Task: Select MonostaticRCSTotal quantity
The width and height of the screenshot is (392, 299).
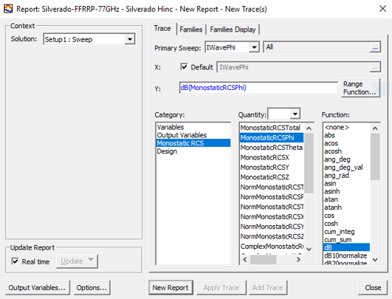Action: (x=272, y=128)
